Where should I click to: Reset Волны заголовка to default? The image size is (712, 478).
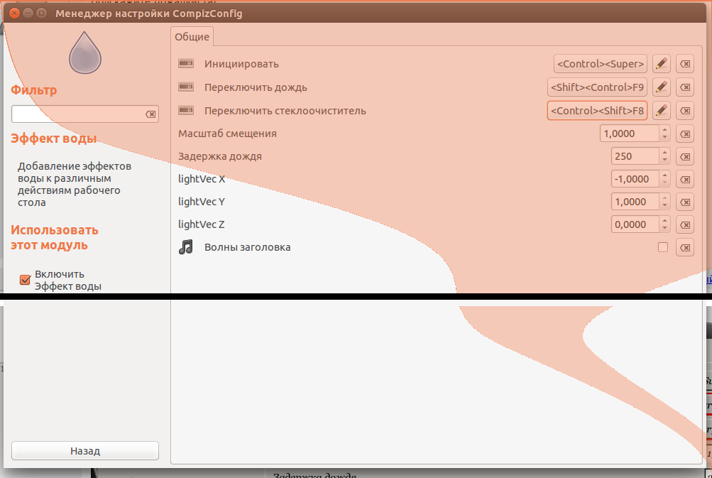click(x=685, y=248)
